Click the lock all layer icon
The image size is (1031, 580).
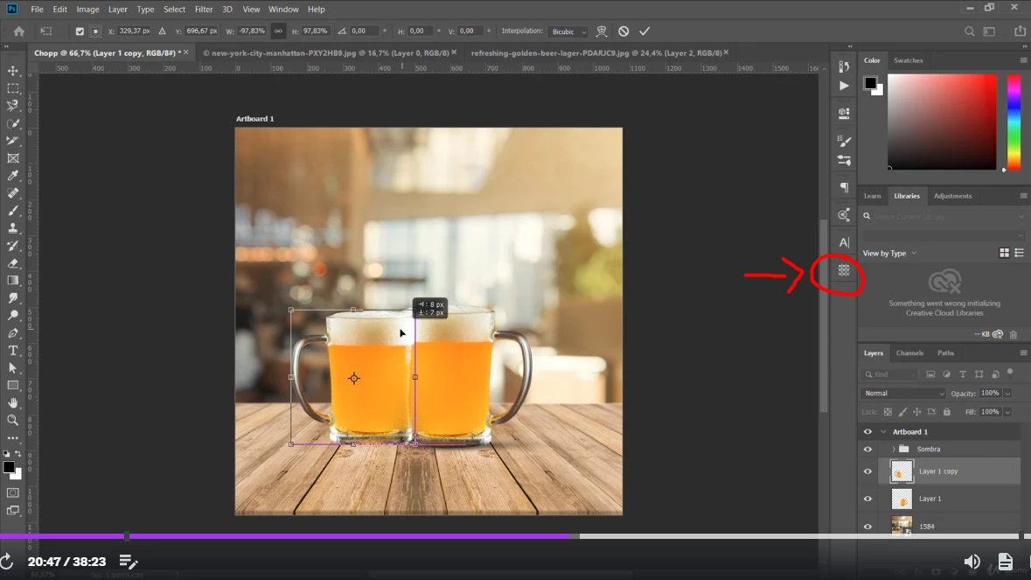(946, 411)
